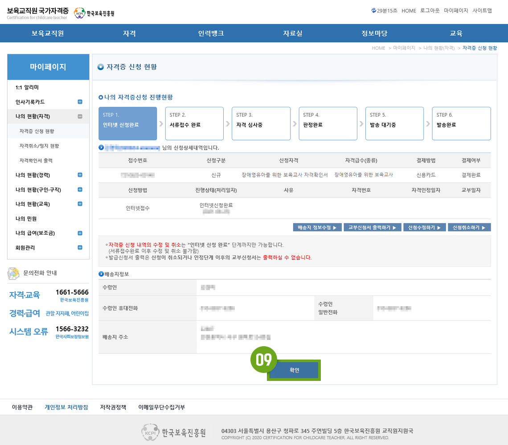This screenshot has height=445, width=508.
Task: Expand 나의 현황(교육) plus icon
Action: pyautogui.click(x=80, y=204)
